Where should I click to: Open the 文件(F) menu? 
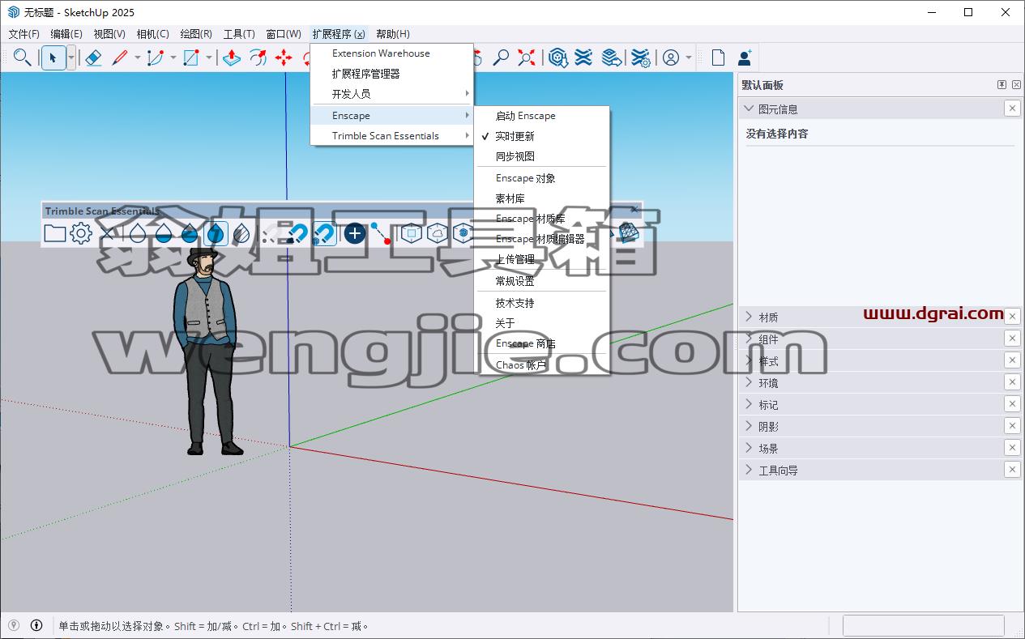23,34
